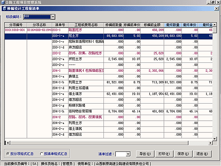Click the 最终数量 column header
This screenshot has width=221, height=166.
(173, 25)
